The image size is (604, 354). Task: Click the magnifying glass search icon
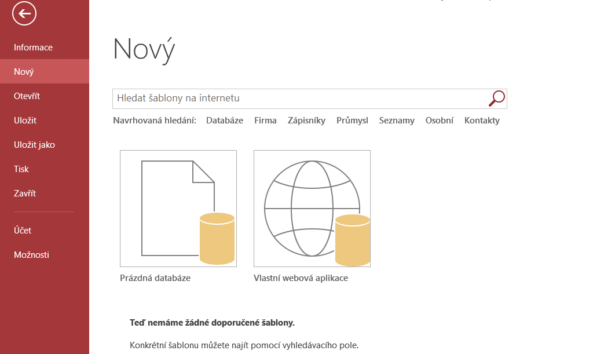[496, 98]
